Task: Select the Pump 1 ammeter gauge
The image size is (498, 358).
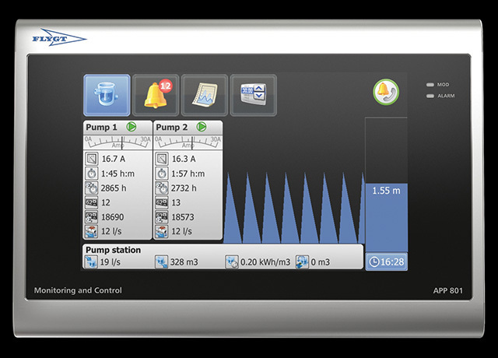Action: pyautogui.click(x=117, y=142)
